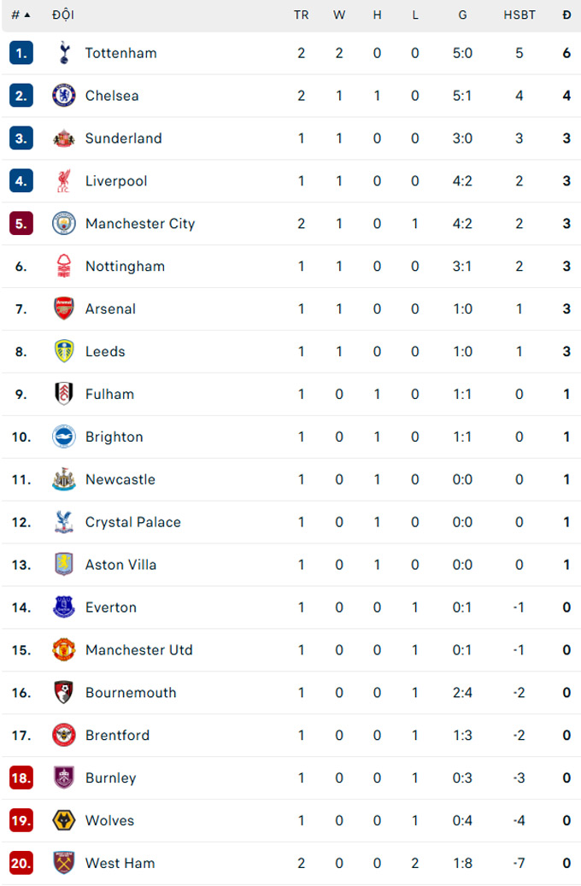
Task: Click the Chelsea club badge
Action: tap(64, 96)
